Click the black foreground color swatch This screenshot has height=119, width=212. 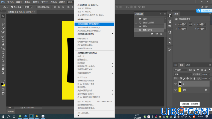coord(2,83)
